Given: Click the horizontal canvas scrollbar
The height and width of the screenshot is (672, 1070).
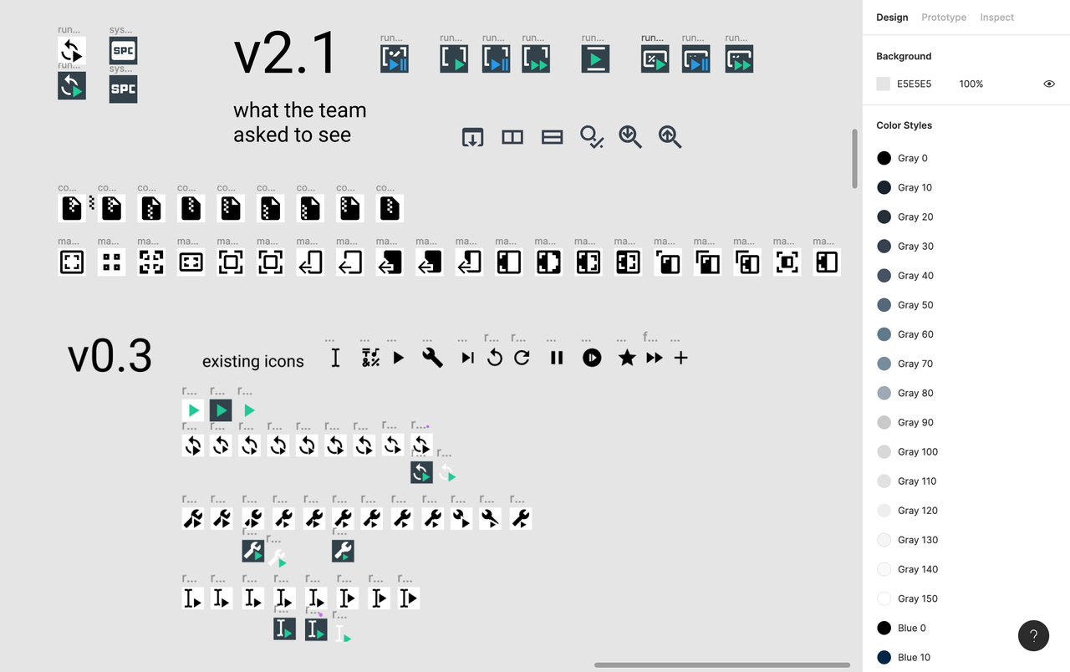Looking at the screenshot, I should (722, 665).
